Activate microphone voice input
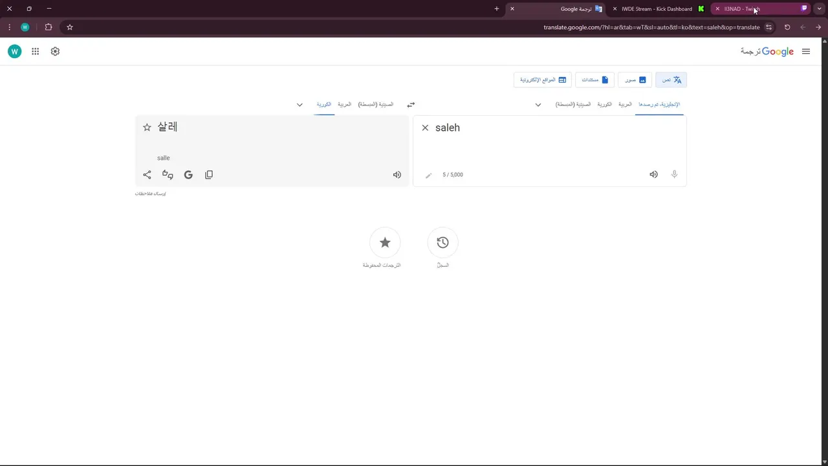Image resolution: width=828 pixels, height=466 pixels. pos(674,175)
